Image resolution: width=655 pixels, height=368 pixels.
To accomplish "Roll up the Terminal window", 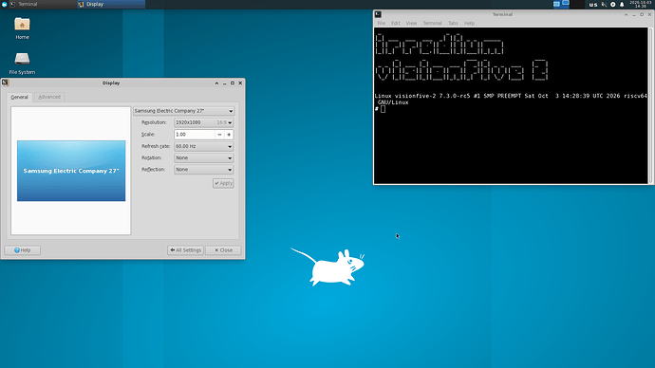I will pos(626,14).
